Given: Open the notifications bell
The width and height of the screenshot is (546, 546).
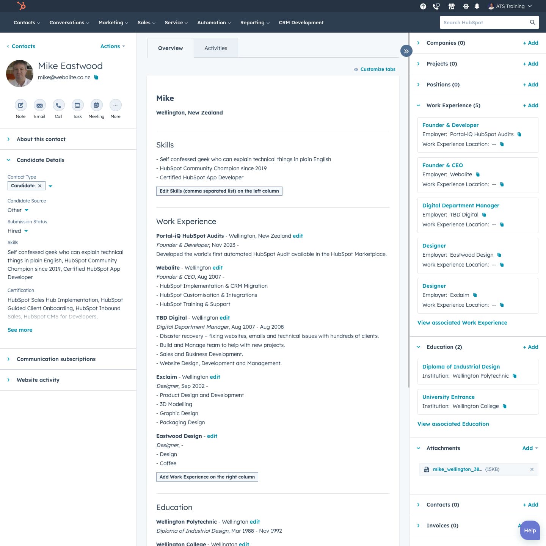Looking at the screenshot, I should tap(477, 6).
